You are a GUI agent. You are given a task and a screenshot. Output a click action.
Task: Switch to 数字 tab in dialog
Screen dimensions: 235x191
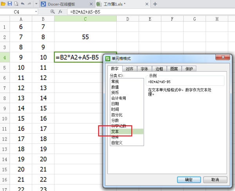point(115,69)
